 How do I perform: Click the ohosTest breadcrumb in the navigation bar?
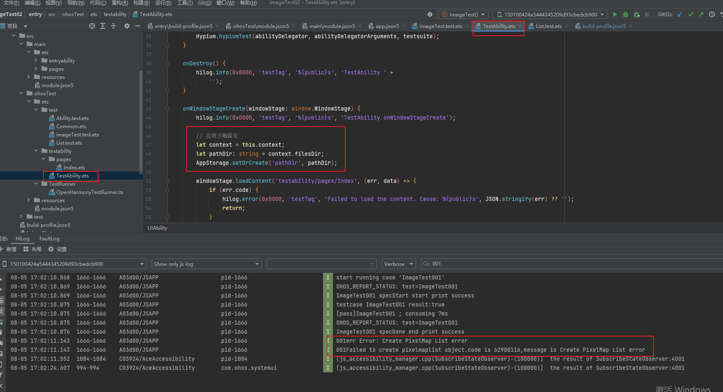click(x=73, y=14)
